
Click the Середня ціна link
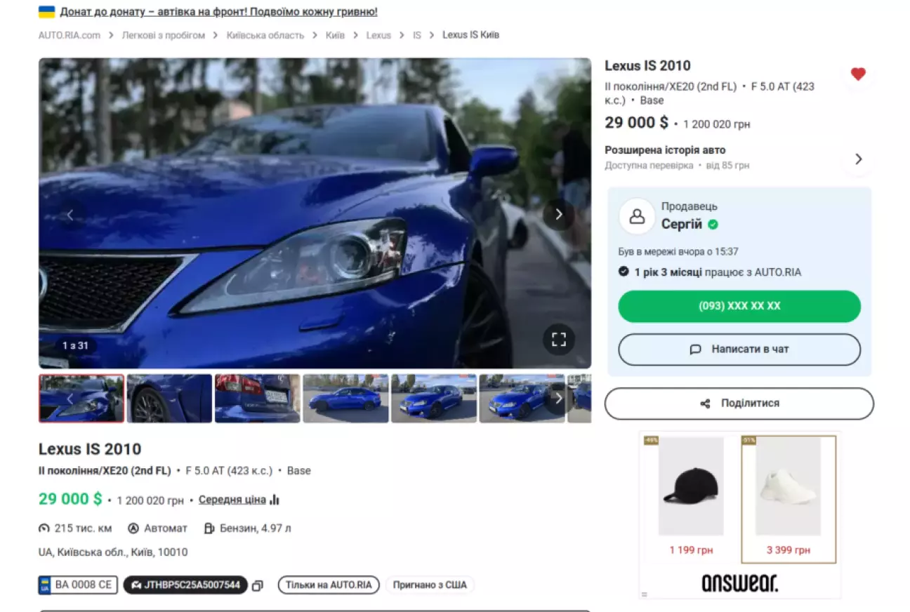point(232,500)
